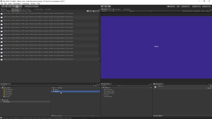212x119 pixels.
Task: Open console Editor dropdown
Action: coord(30,11)
